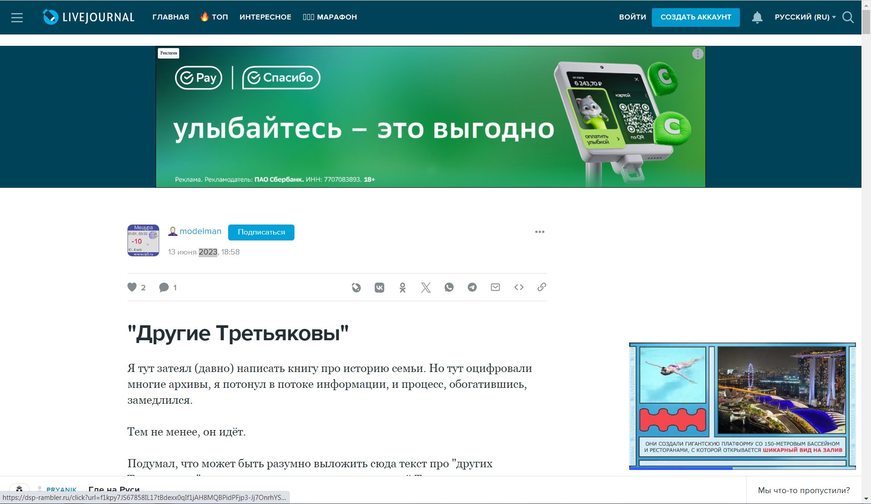The width and height of the screenshot is (871, 504).
Task: Open comments via speech bubble icon
Action: pos(164,287)
